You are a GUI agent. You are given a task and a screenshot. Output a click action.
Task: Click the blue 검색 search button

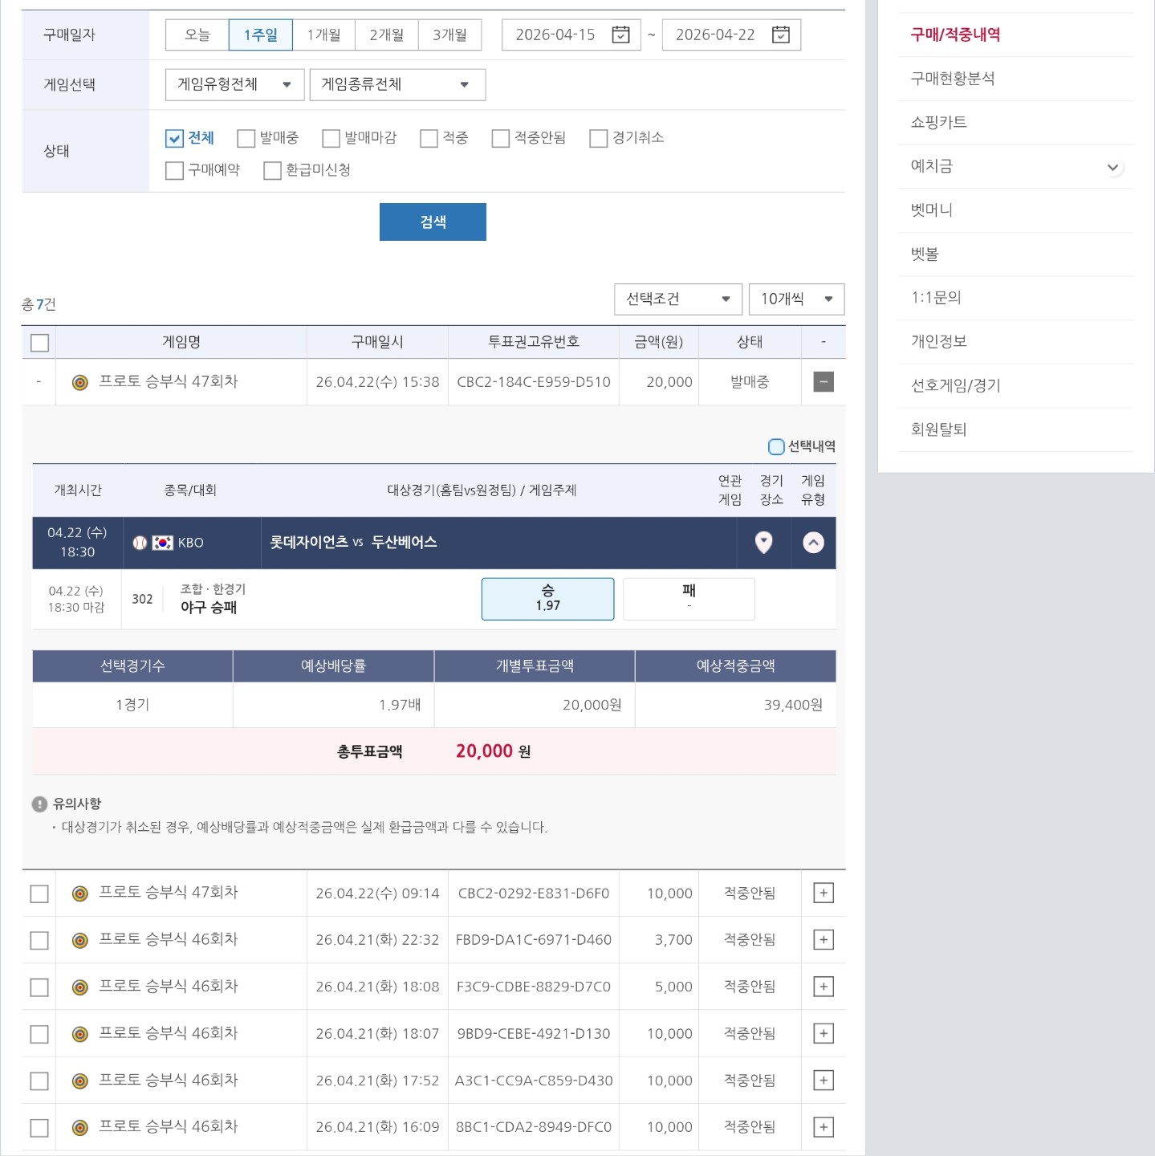click(433, 222)
